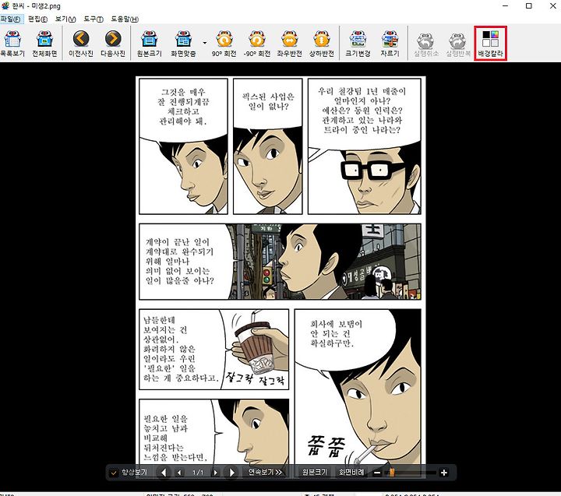Select the 자르기 crop tool
Image resolution: width=561 pixels, height=496 pixels.
click(390, 44)
